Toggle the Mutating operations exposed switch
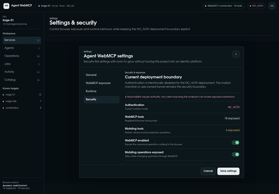279x194 pixels. pyautogui.click(x=235, y=155)
